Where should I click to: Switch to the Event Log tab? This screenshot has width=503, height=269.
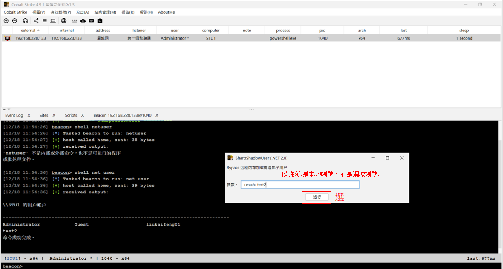point(14,115)
